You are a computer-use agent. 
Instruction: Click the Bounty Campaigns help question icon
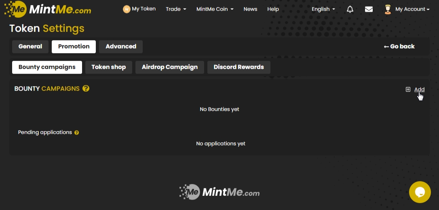point(86,88)
